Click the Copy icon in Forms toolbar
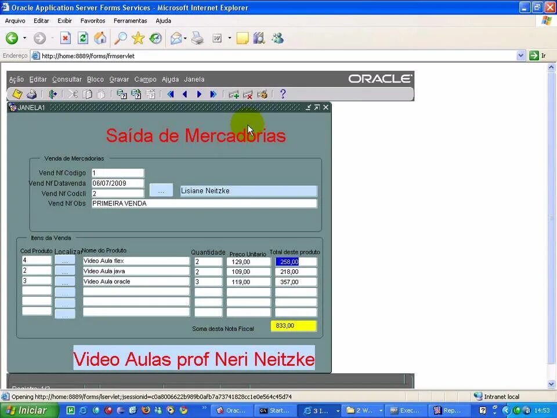The width and height of the screenshot is (557, 418). 87,94
